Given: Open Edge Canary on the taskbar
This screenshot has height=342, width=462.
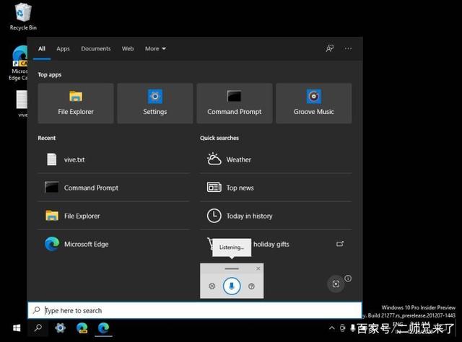Looking at the screenshot, I should click(82, 328).
